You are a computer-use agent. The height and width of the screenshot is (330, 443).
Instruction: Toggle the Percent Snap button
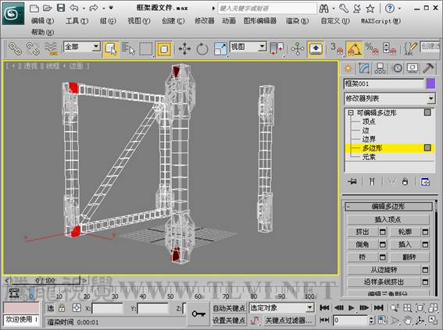point(373,48)
